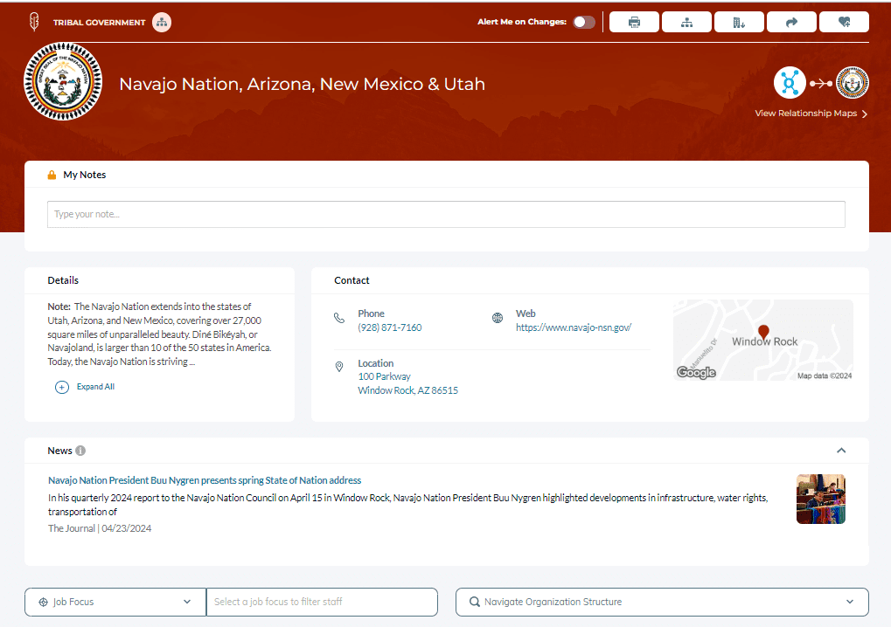Viewport: 891px width, 627px height.
Task: Click the org hierarchy icon beside Tribal Government
Action: 162,23
